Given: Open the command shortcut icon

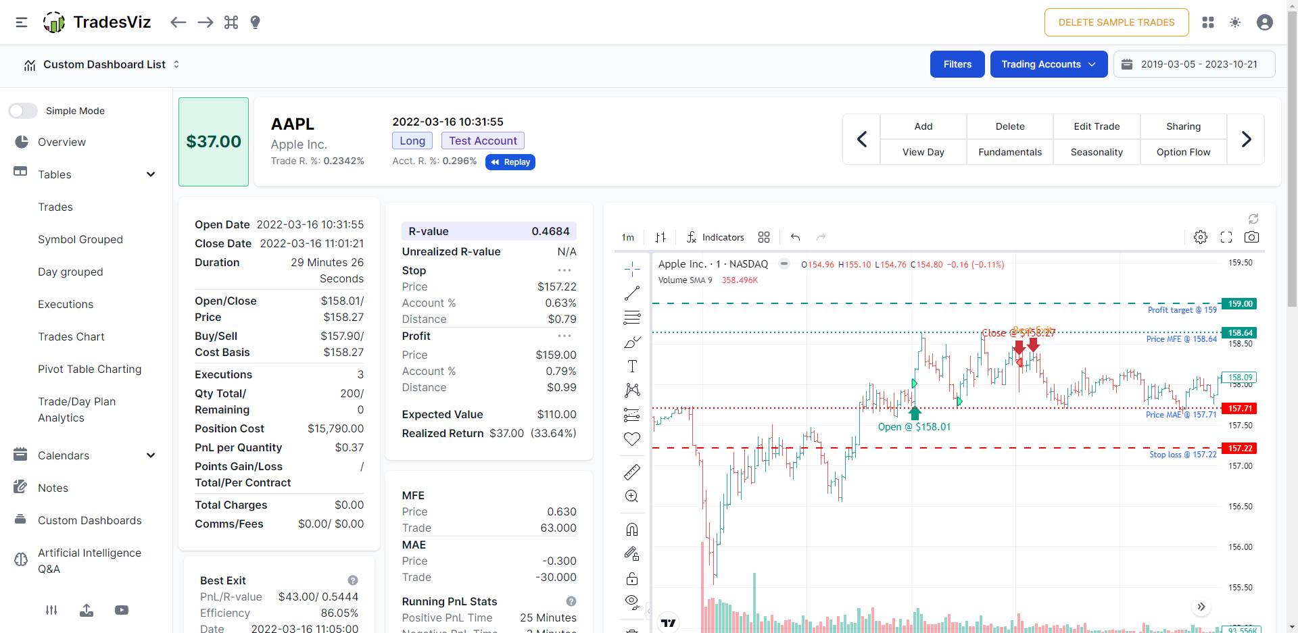Looking at the screenshot, I should (x=231, y=22).
